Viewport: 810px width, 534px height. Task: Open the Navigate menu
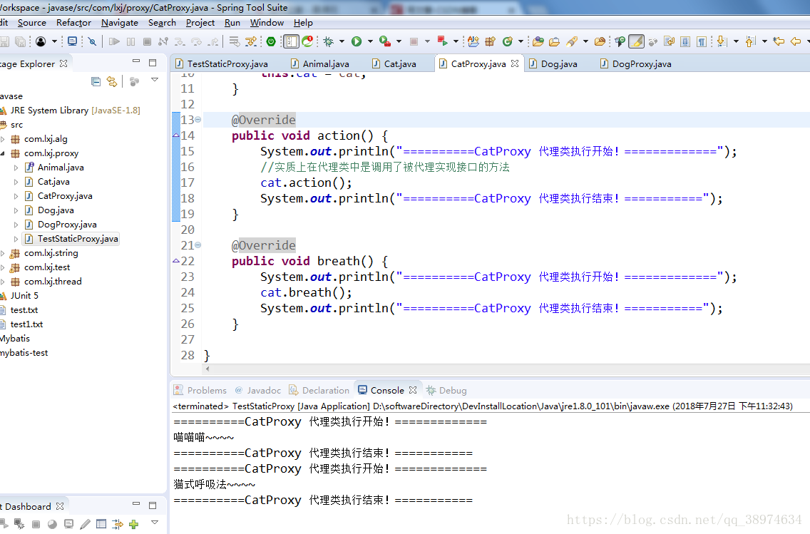[x=120, y=23]
